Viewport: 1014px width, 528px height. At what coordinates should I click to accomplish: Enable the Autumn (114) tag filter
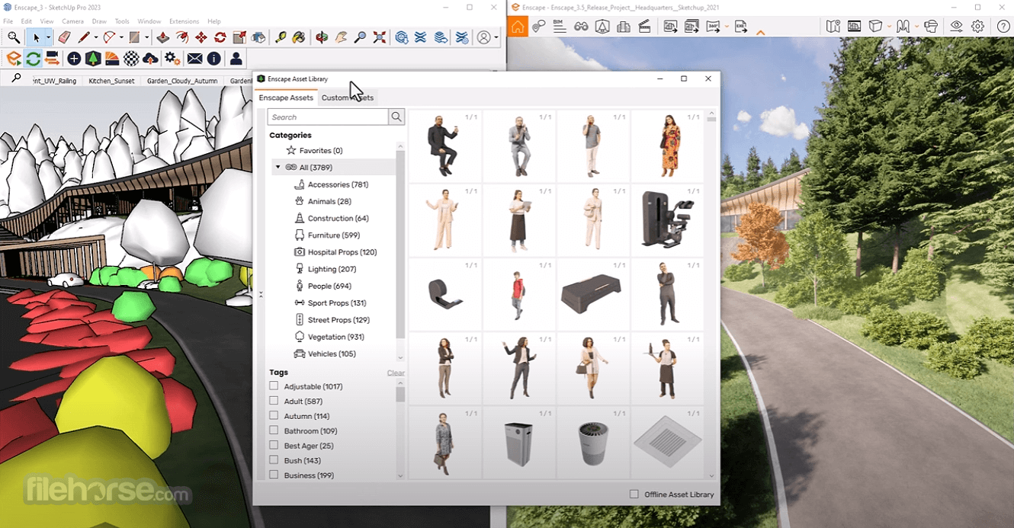[x=274, y=416]
